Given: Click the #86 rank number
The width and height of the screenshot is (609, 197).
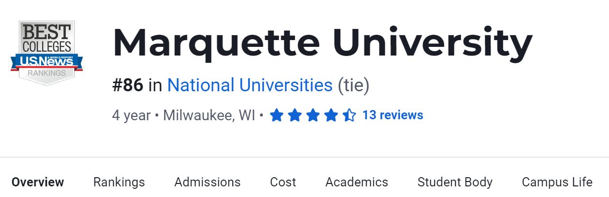Looking at the screenshot, I should tap(128, 85).
